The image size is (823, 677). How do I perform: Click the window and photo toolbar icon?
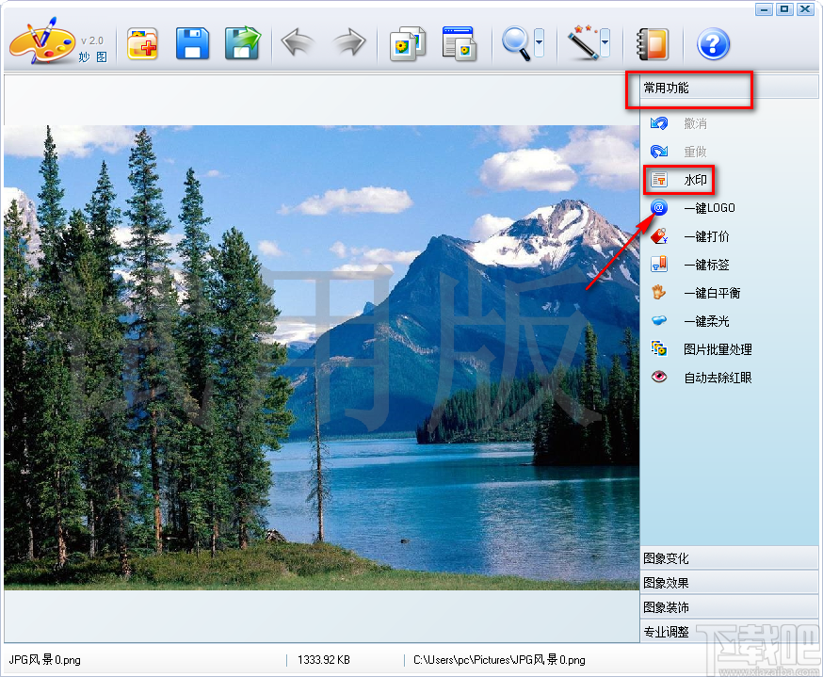click(459, 44)
